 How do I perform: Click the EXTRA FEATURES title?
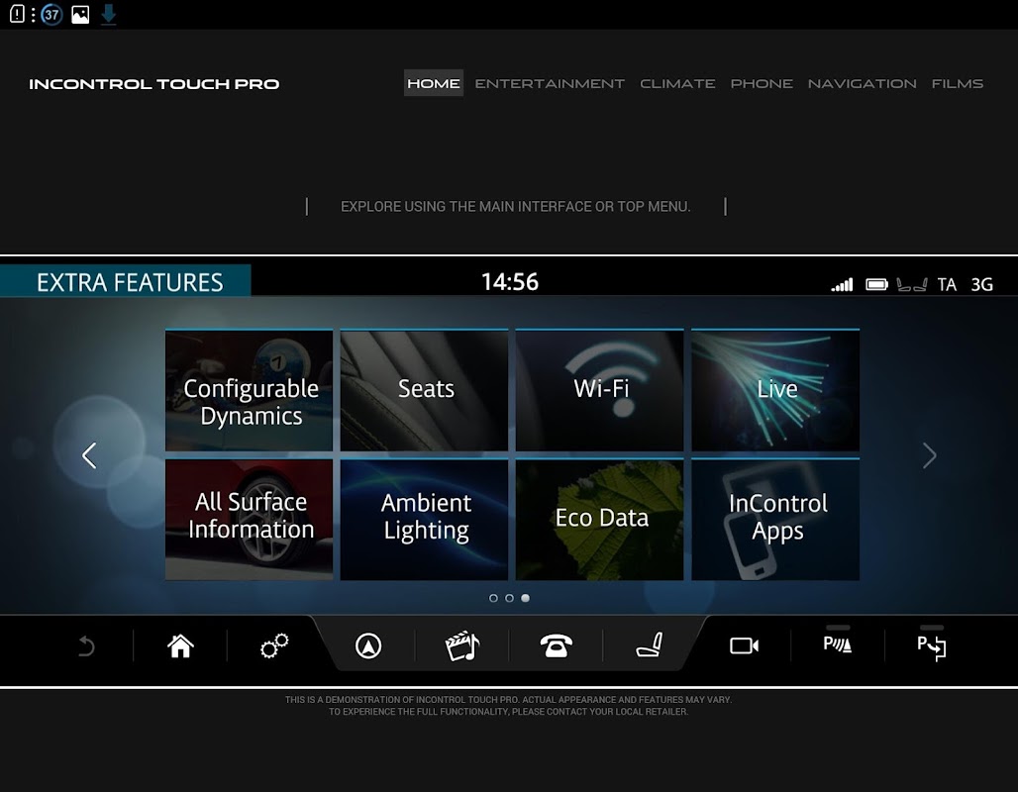(130, 282)
